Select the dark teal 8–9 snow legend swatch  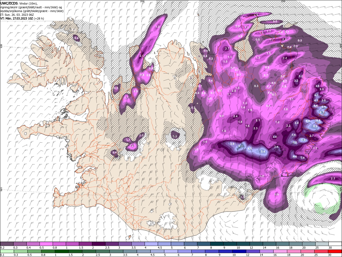(217, 244)
